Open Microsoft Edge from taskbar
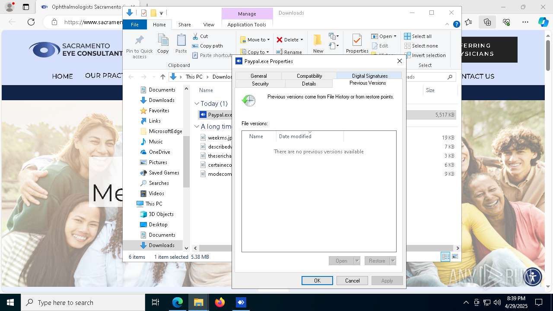This screenshot has width=553, height=311. click(178, 302)
